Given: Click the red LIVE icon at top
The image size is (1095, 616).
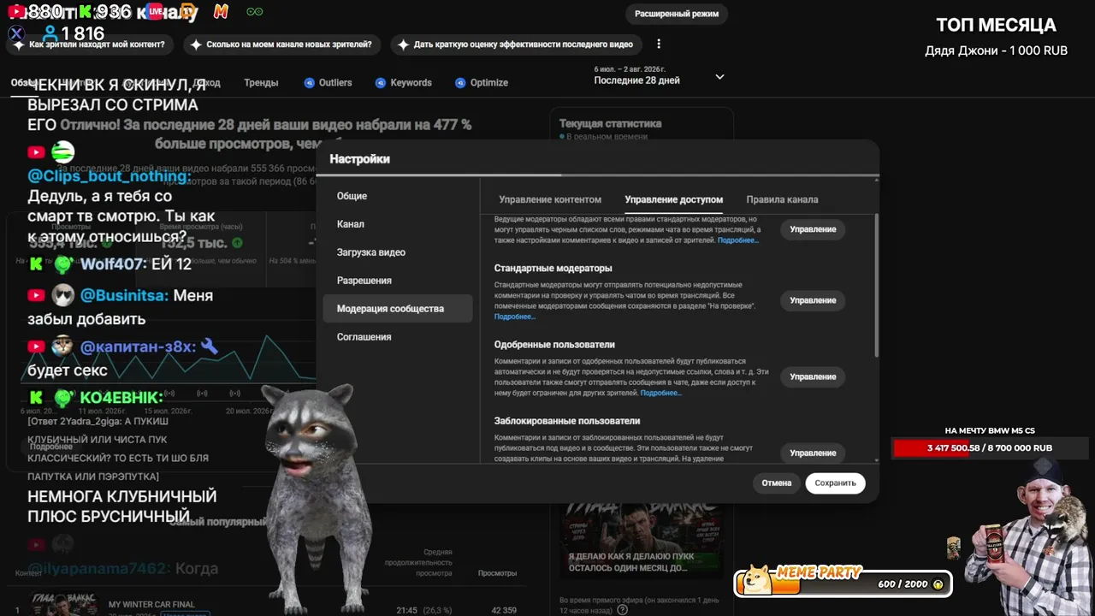Looking at the screenshot, I should 155,12.
